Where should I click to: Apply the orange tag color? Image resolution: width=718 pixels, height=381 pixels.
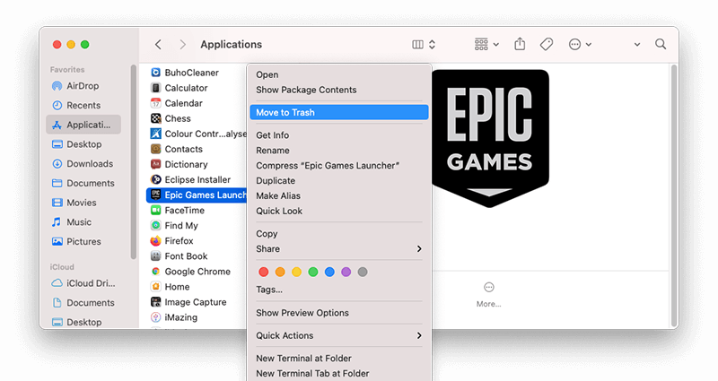[x=280, y=273]
